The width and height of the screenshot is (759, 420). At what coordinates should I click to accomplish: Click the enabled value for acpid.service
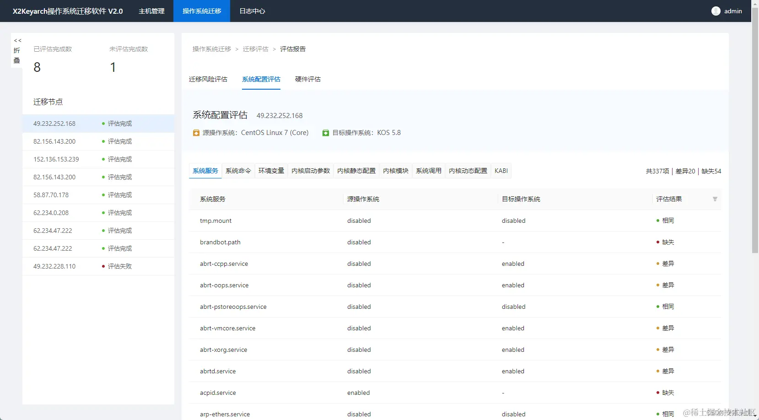[x=358, y=393]
